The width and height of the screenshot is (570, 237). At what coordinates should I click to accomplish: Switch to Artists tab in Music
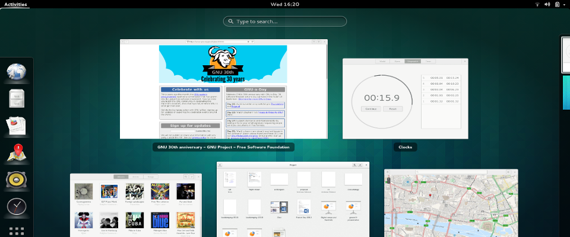[x=136, y=177]
